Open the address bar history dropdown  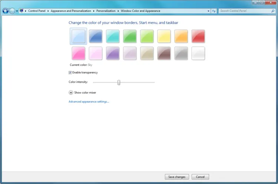[x=209, y=11]
